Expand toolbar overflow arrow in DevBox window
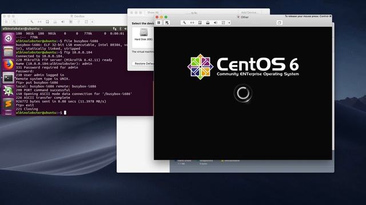 click(x=93, y=22)
